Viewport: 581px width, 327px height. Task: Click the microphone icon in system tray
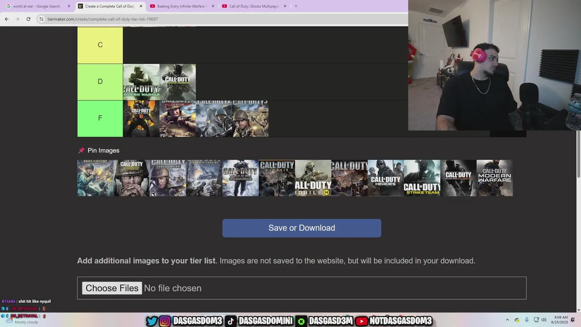click(x=527, y=320)
